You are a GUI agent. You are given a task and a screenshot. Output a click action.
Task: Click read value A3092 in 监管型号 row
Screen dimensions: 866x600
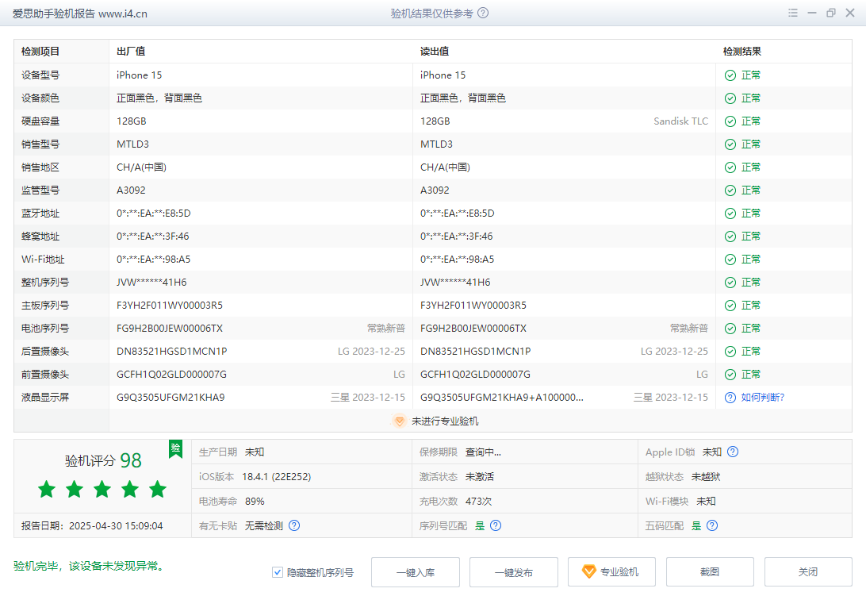pos(435,190)
